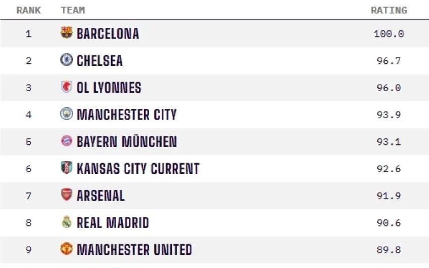Sort table by the RATING column header
429x268 pixels.
389,10
